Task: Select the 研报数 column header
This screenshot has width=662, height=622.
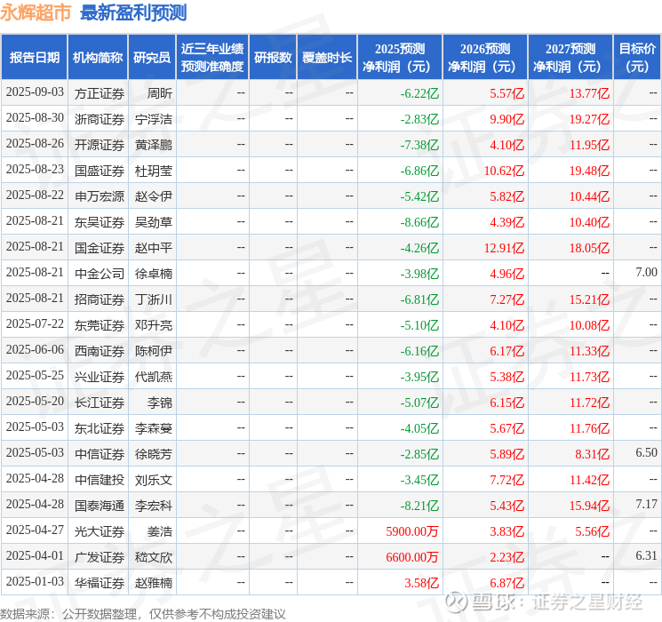Action: (x=273, y=57)
